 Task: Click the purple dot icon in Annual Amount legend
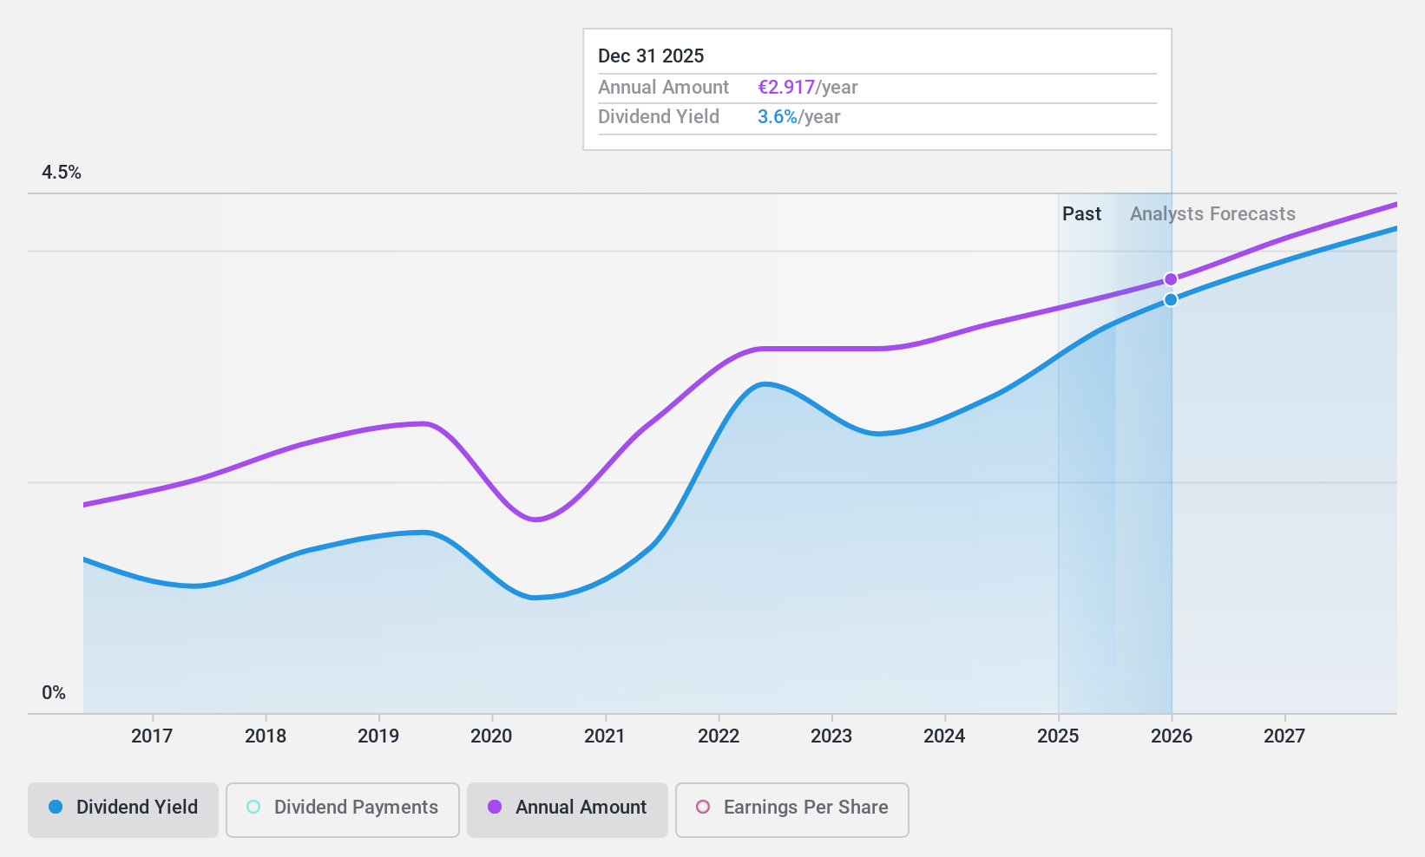pos(495,808)
